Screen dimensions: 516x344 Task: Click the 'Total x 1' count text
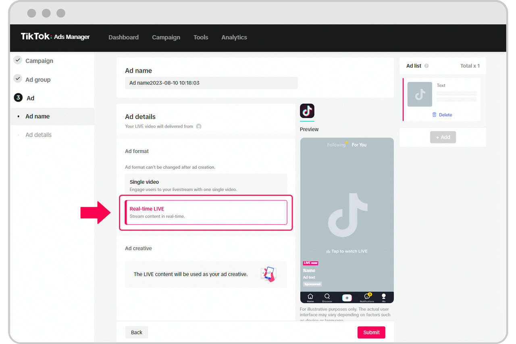click(x=470, y=66)
